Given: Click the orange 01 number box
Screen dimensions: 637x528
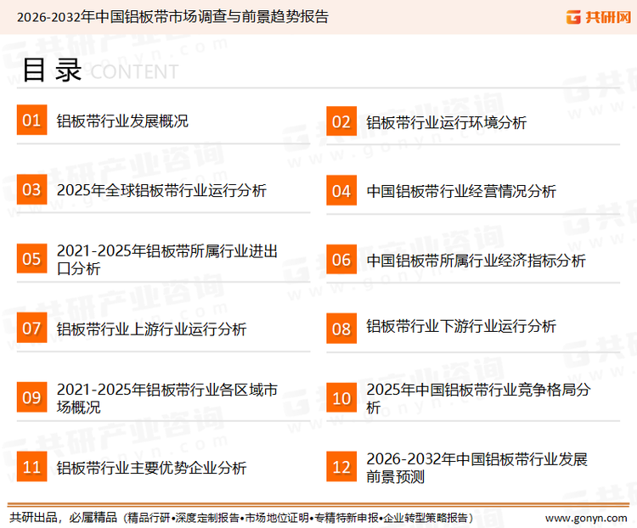Looking at the screenshot, I should pyautogui.click(x=31, y=120).
